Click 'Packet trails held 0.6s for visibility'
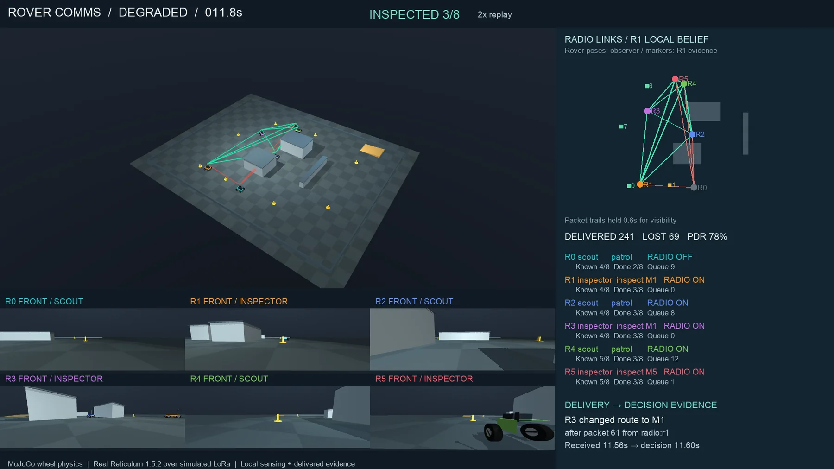 (620, 220)
